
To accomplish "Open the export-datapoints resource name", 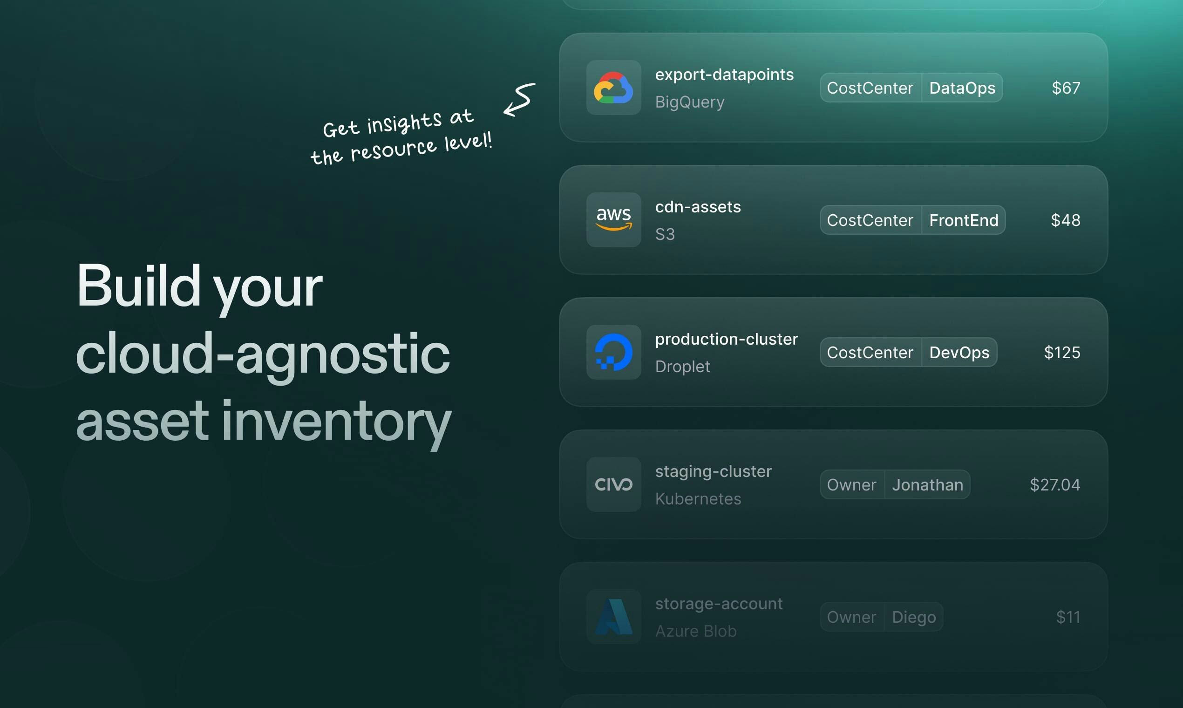I will [x=724, y=75].
